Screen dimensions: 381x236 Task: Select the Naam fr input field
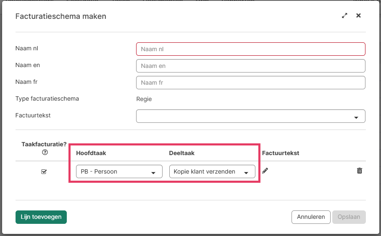tap(250, 83)
